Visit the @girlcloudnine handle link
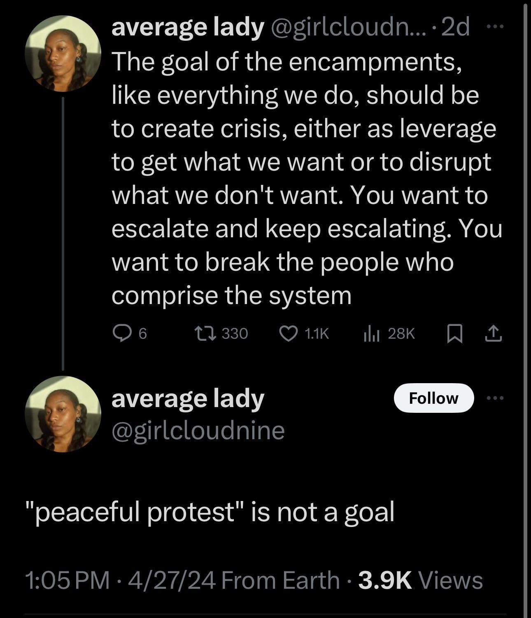The height and width of the screenshot is (618, 531). (x=198, y=430)
